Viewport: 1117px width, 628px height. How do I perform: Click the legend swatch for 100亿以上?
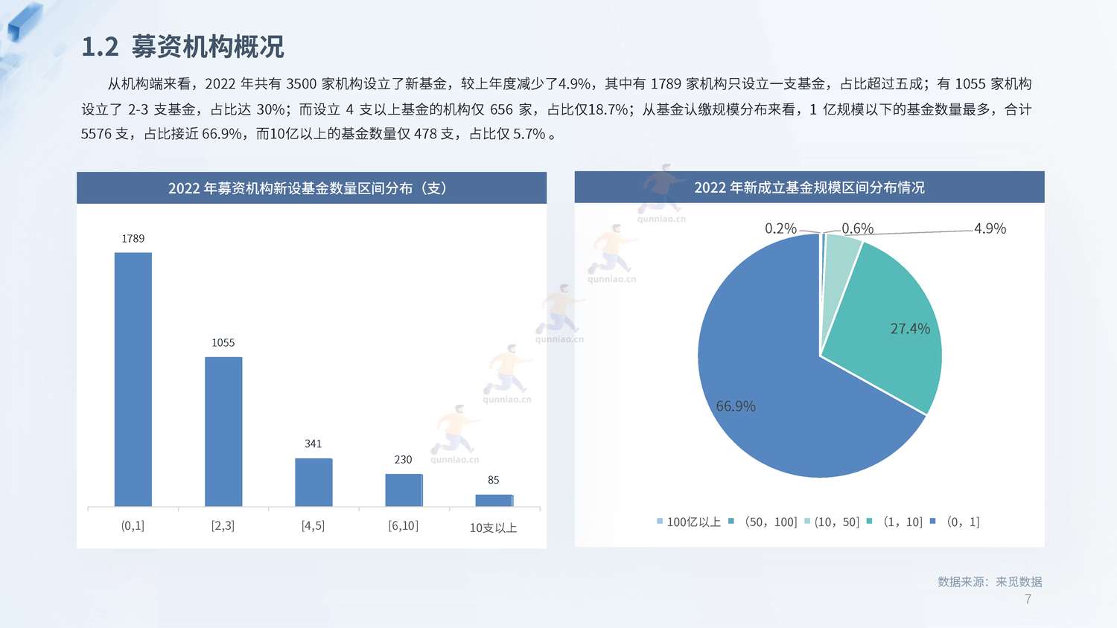click(660, 522)
